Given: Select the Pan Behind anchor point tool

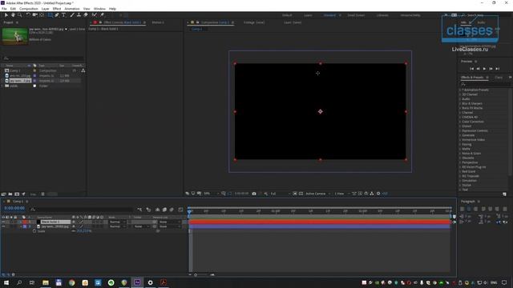Looking at the screenshot, I should pyautogui.click(x=42, y=15).
